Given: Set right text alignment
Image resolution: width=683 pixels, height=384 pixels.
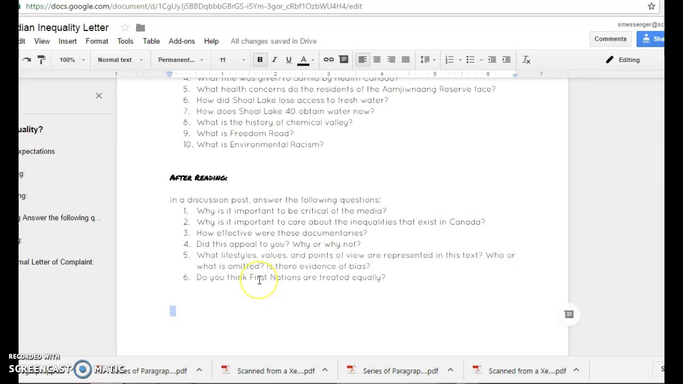Looking at the screenshot, I should [391, 60].
